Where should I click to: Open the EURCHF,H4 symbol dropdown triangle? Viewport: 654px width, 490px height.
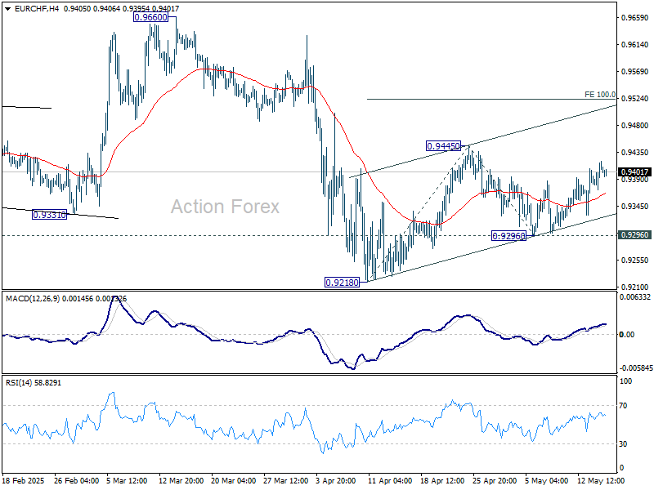point(7,7)
